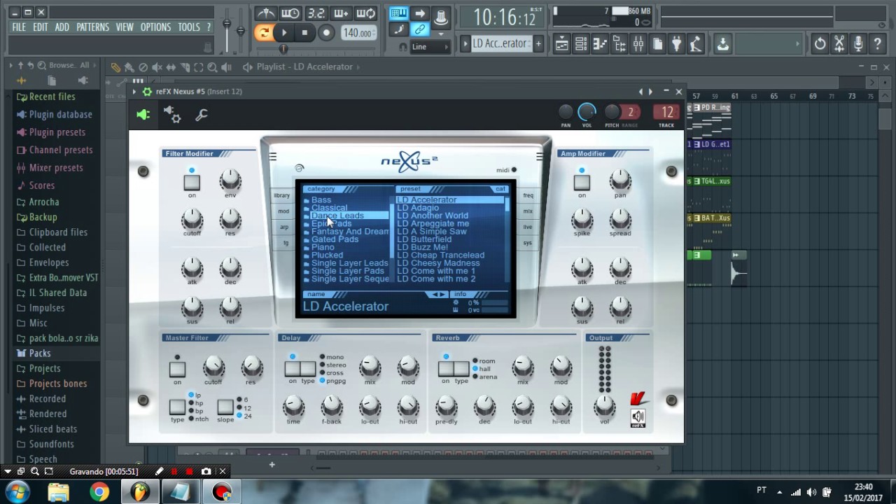
Task: Select the Bass category in Nexus
Action: click(321, 199)
